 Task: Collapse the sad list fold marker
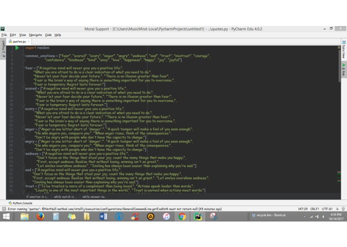point(23,170)
